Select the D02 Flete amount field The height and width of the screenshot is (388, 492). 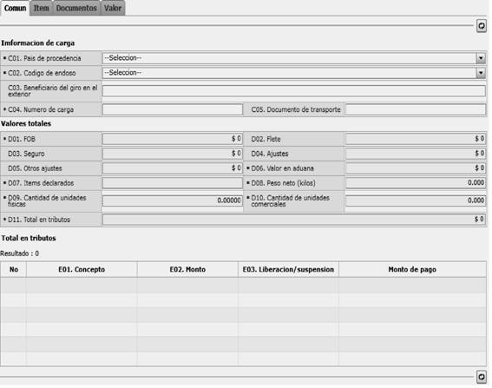[416, 139]
